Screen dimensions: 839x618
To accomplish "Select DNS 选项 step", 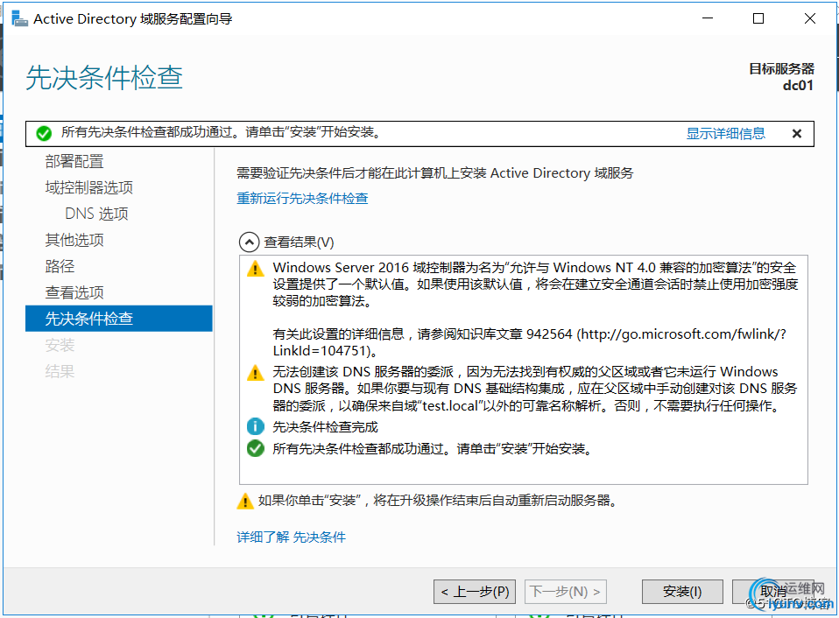I will [x=96, y=214].
